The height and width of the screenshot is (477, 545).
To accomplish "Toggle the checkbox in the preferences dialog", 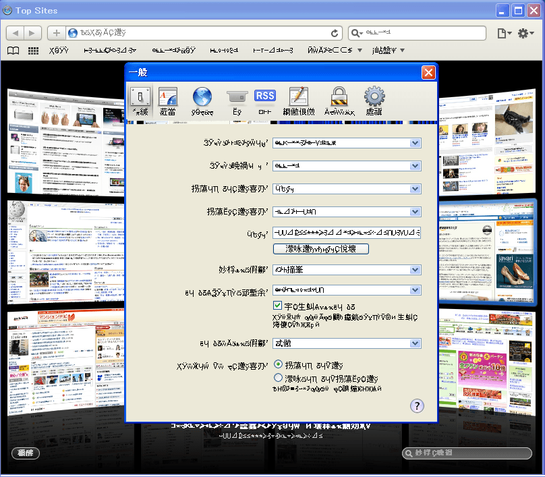I will [x=278, y=306].
